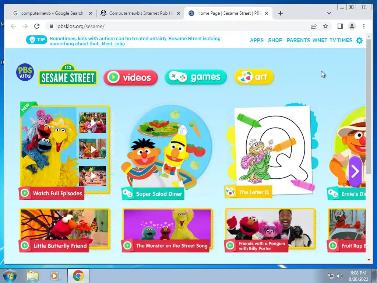Play Friends with a Penguin video
Viewport: 377px width, 283px height.
click(x=270, y=230)
